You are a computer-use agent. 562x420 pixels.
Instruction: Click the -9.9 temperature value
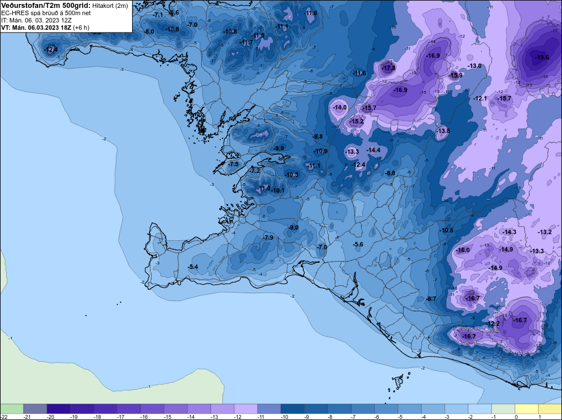pos(279,149)
